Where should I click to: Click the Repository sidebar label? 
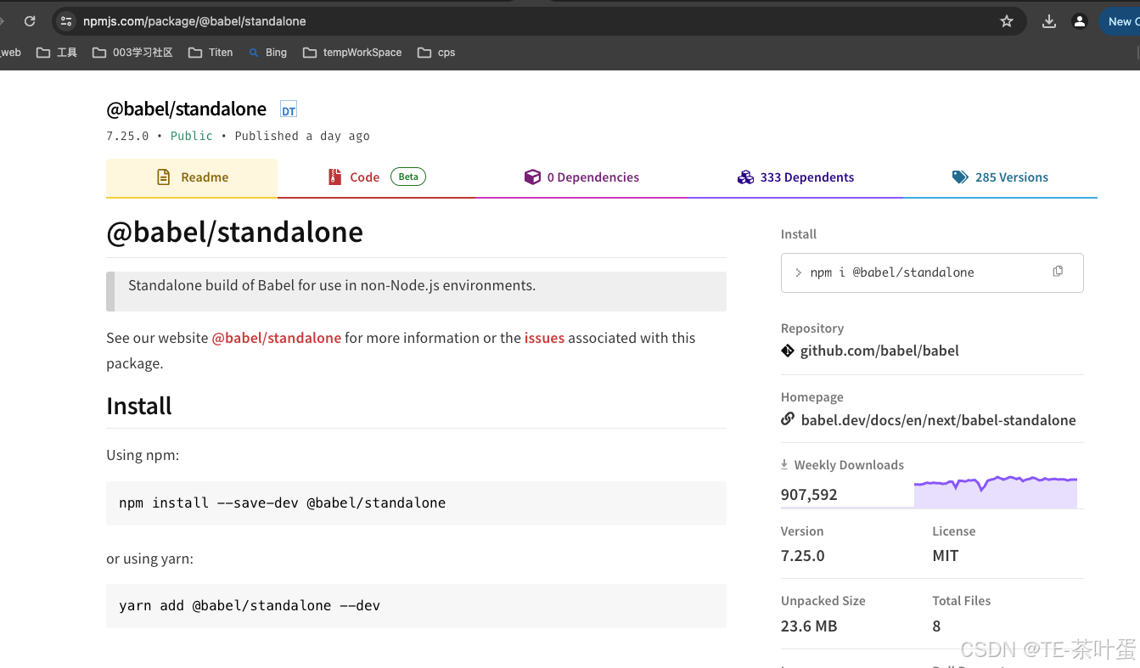click(x=812, y=328)
